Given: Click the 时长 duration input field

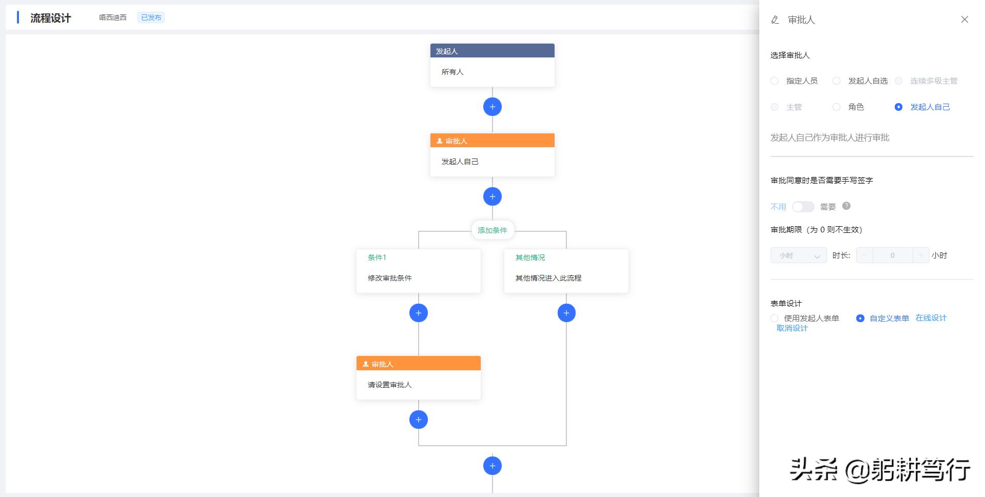Looking at the screenshot, I should (893, 255).
